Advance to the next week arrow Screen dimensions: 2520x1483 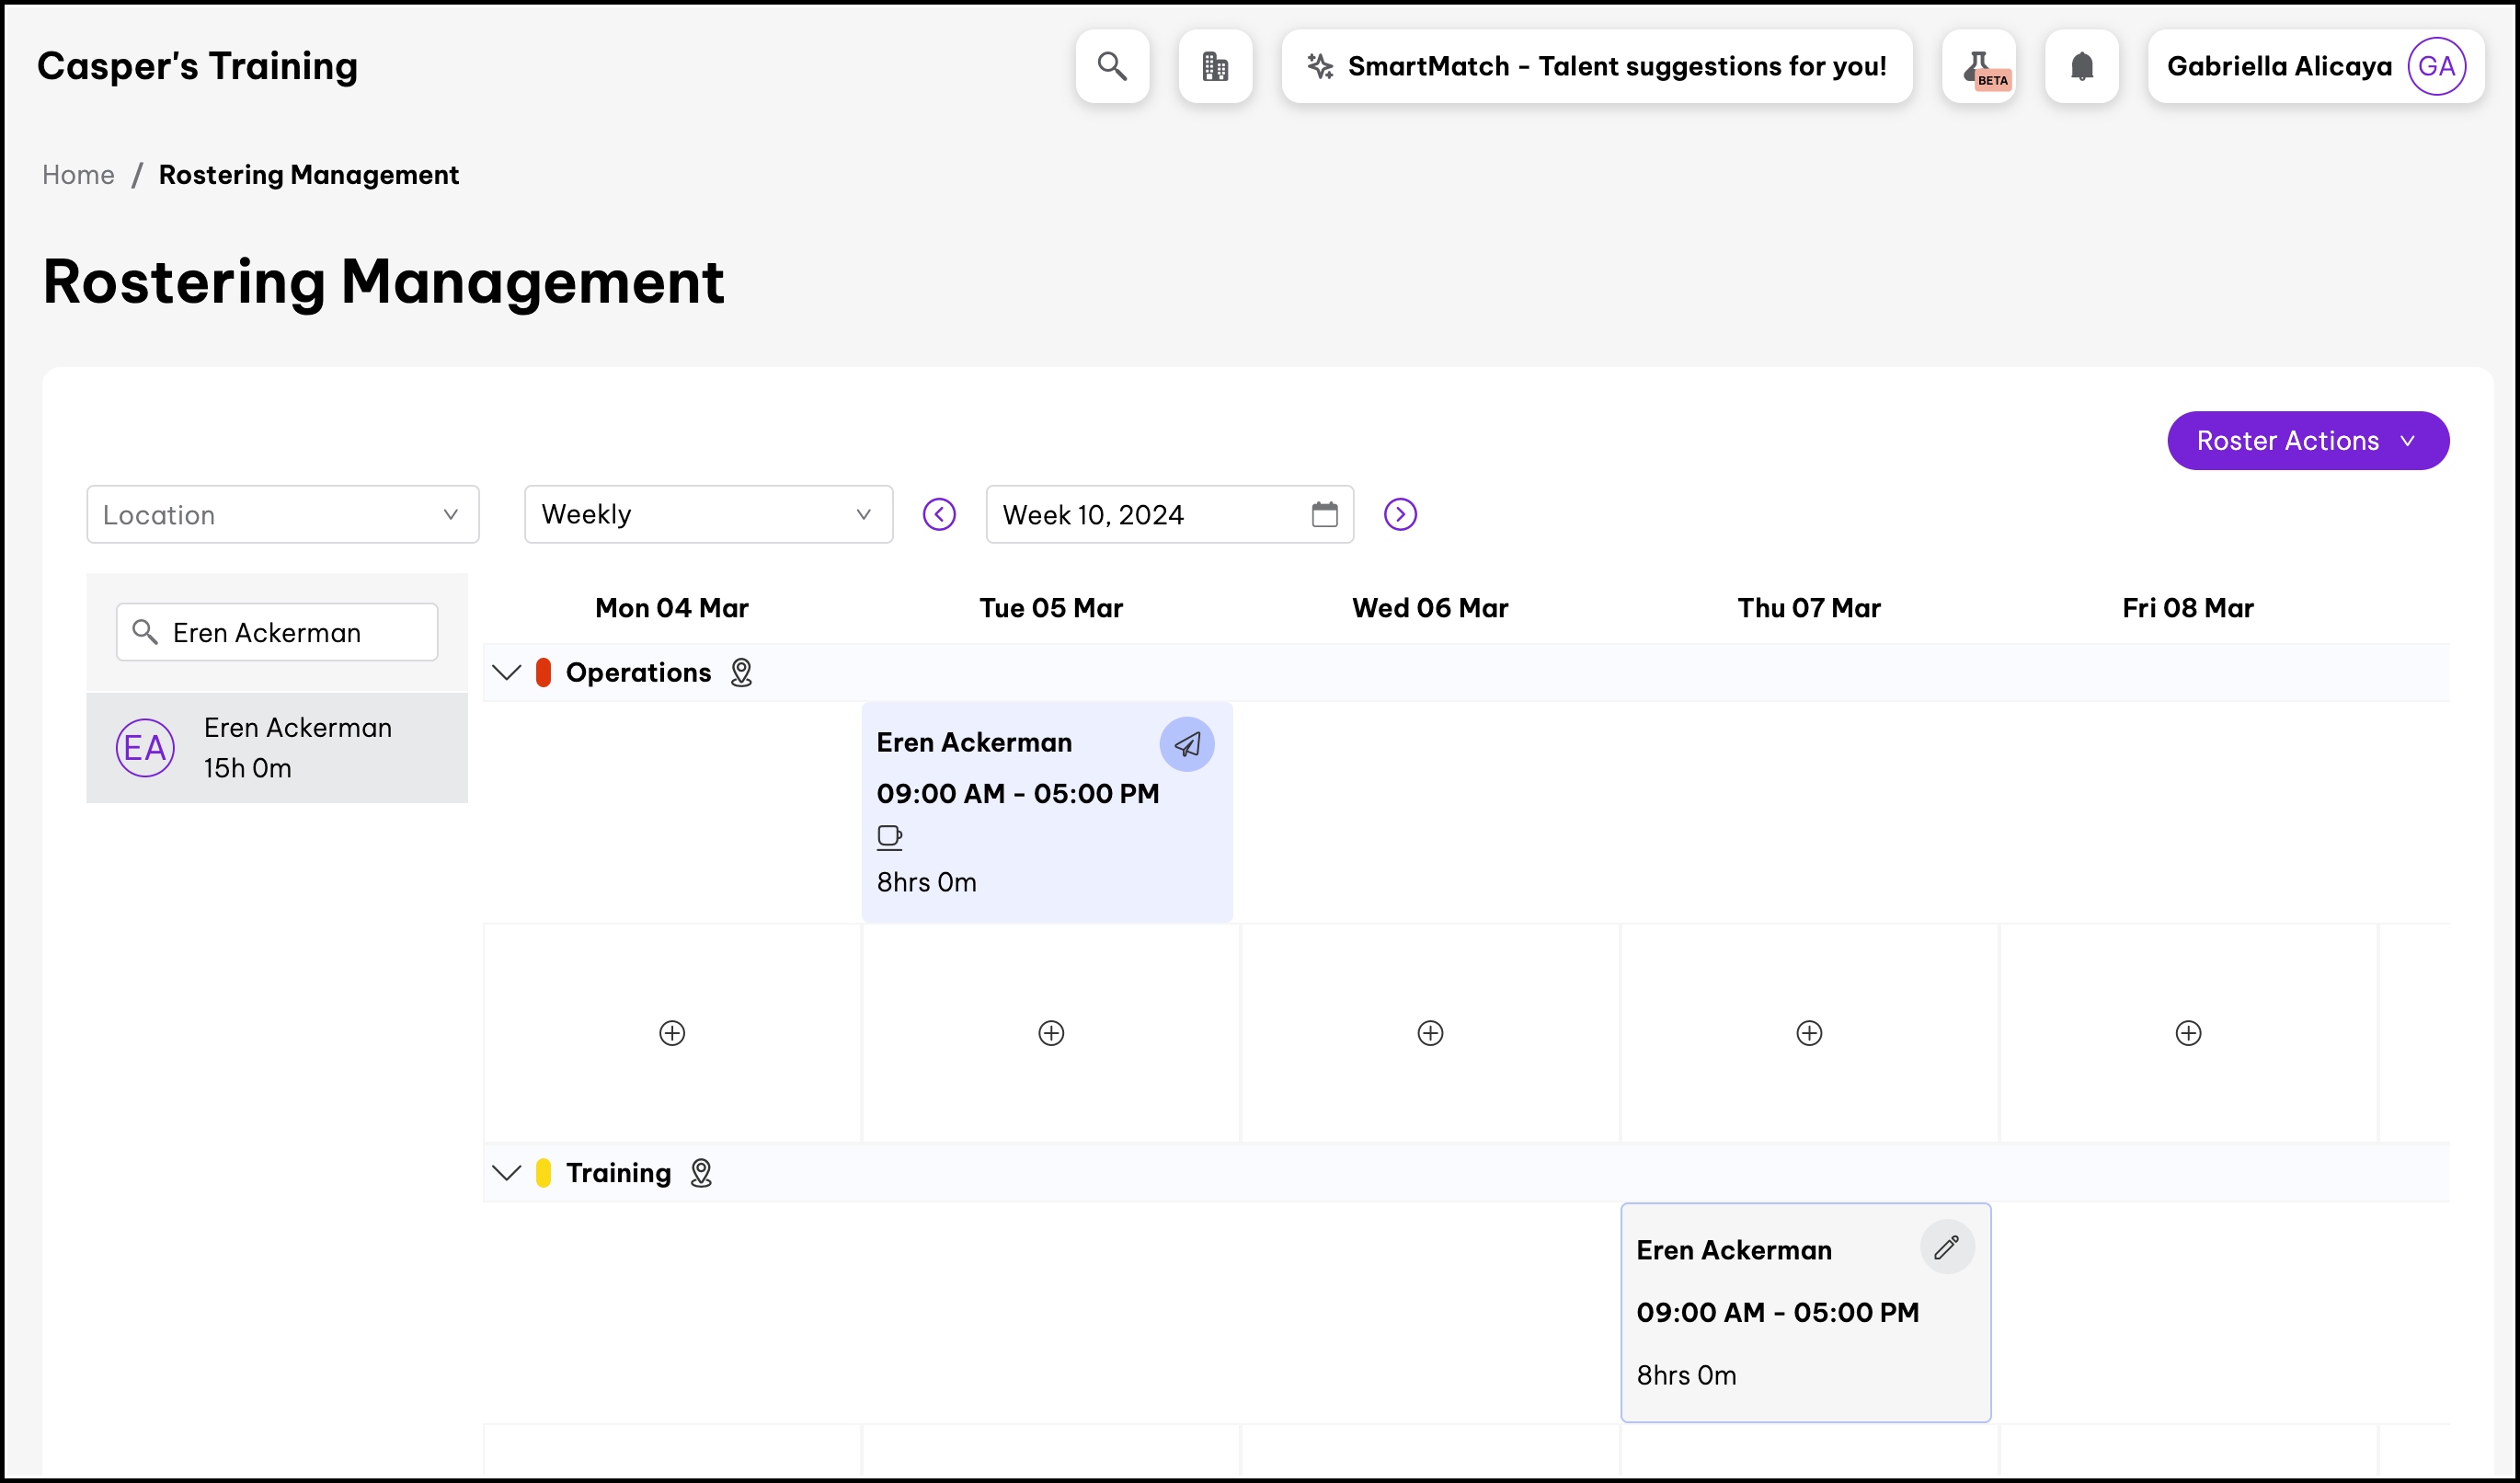tap(1400, 514)
